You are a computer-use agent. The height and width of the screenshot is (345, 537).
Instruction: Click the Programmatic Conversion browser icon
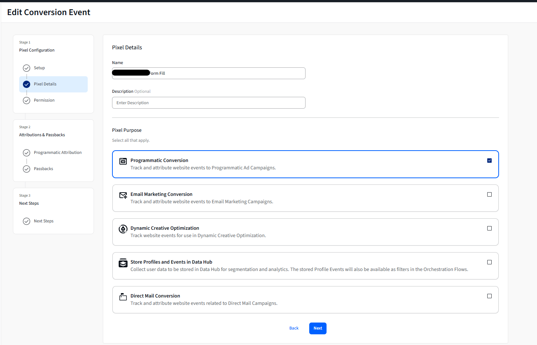coord(123,161)
